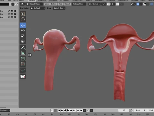The width and height of the screenshot is (154, 116).
Task: Open the Orientation Default dropdown
Action: click(x=38, y=8)
